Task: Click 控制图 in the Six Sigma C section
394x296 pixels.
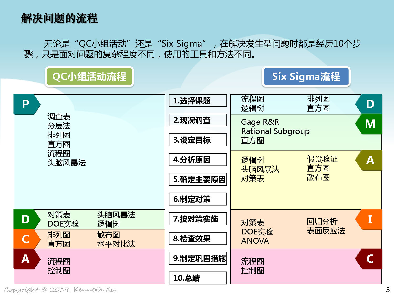Action: tap(253, 270)
